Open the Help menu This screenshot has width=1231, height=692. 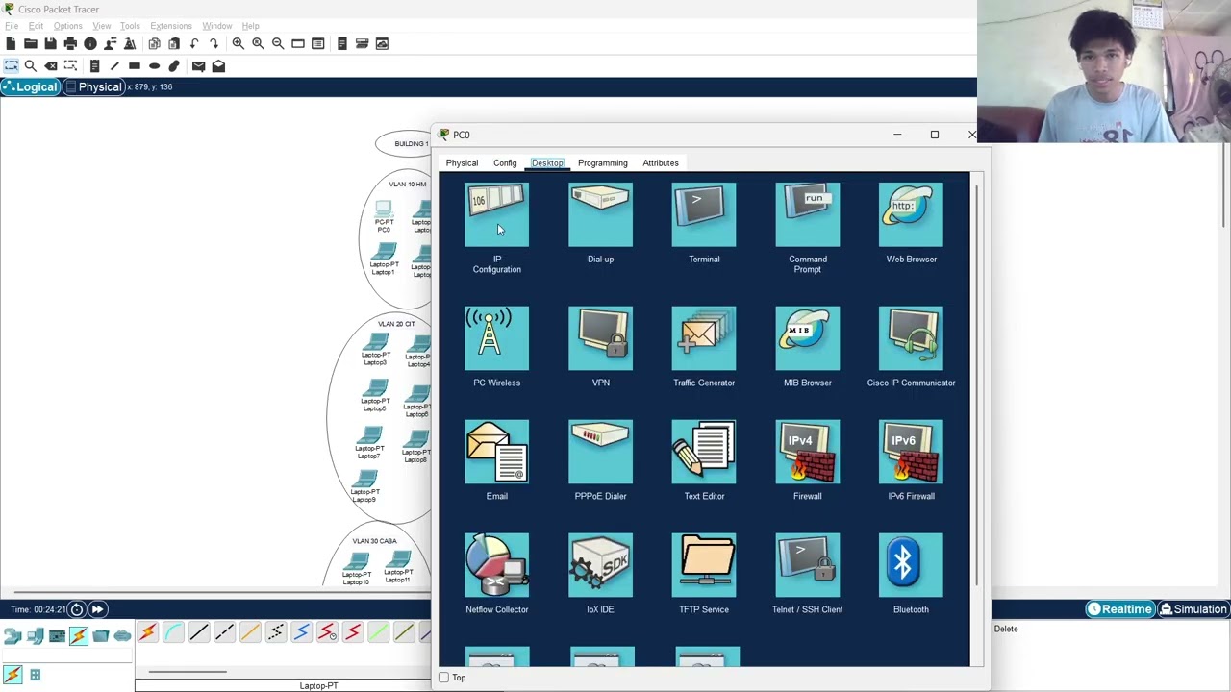coord(250,26)
